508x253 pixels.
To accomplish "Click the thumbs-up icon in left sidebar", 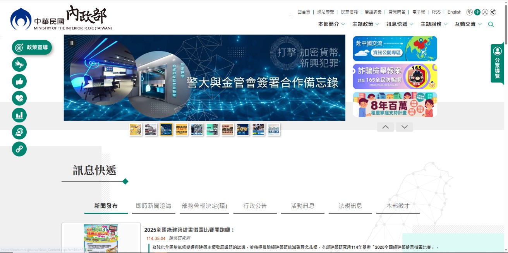I will point(19,81).
